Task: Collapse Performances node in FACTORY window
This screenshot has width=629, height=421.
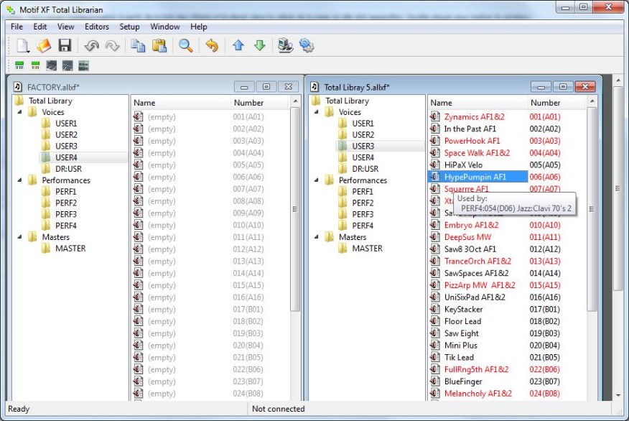Action: pyautogui.click(x=19, y=180)
